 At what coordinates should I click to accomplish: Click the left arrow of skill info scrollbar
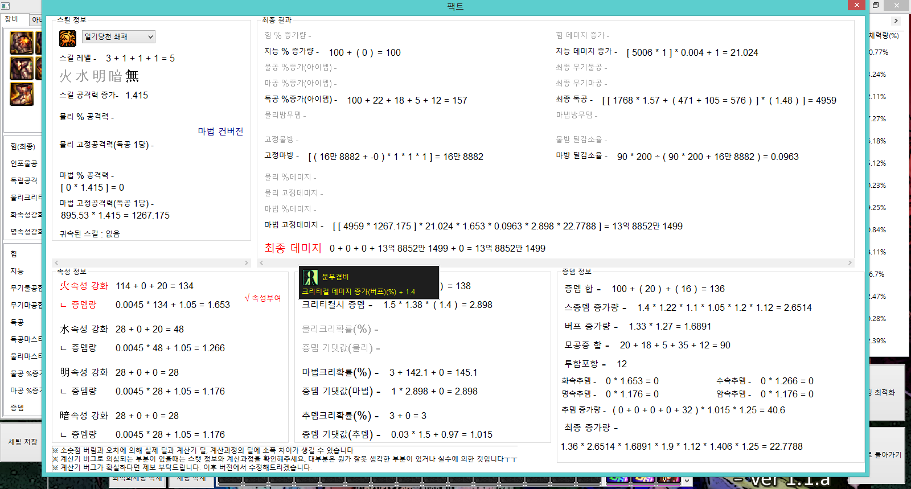56,263
